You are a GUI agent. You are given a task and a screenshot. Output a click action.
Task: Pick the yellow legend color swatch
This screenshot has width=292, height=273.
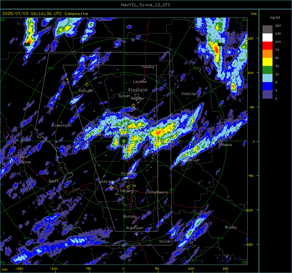[x=267, y=62]
